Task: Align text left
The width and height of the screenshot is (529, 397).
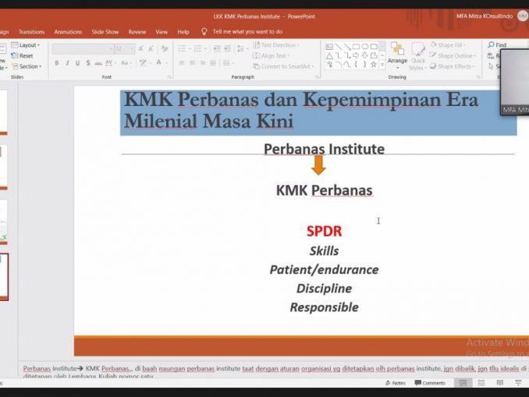Action: click(182, 62)
